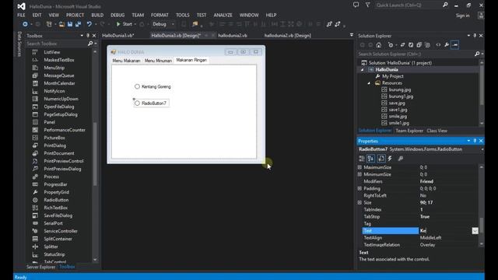
Task: Open the document tabs overflow dropdown
Action: point(352,35)
